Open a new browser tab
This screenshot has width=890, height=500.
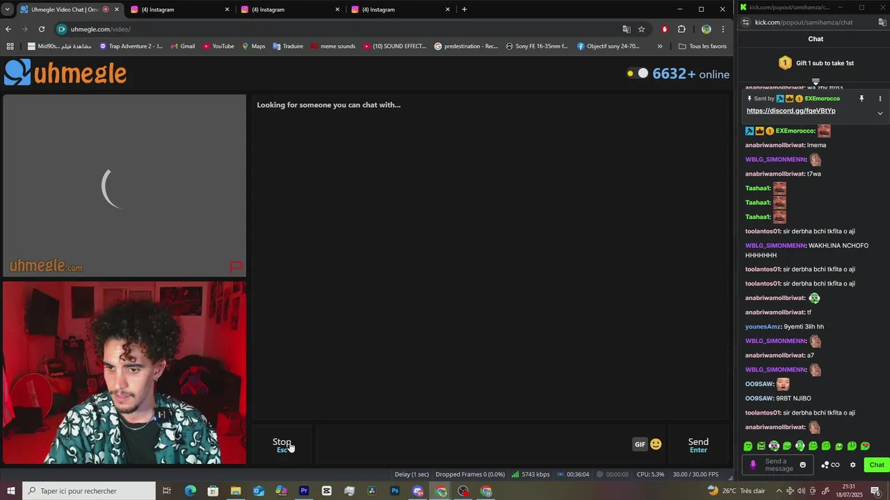464,10
